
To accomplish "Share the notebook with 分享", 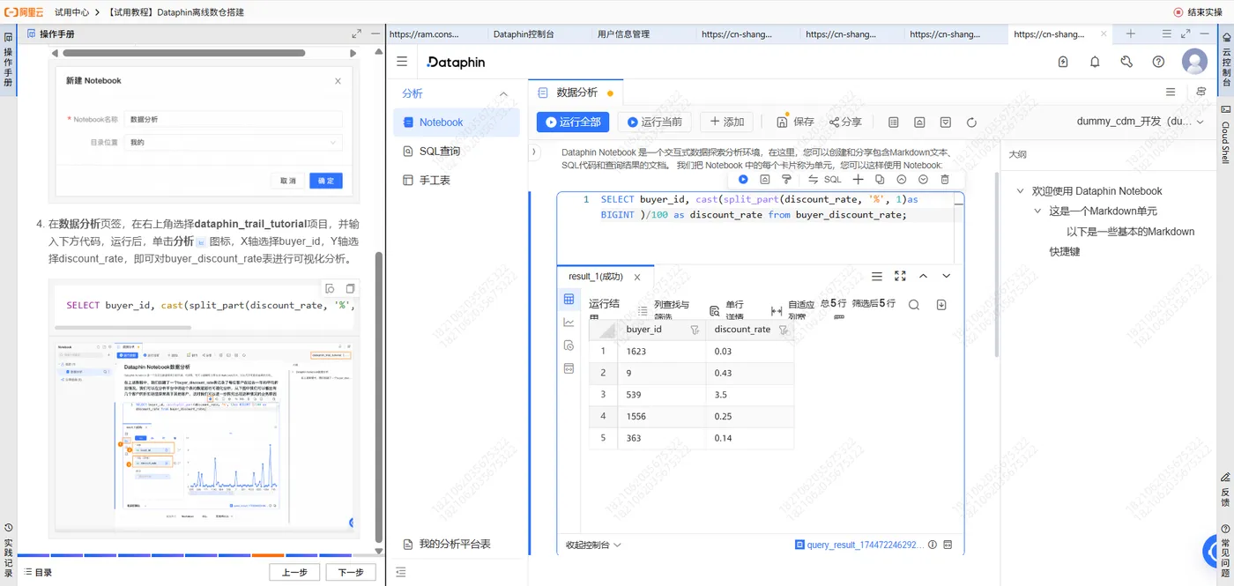I will 845,122.
